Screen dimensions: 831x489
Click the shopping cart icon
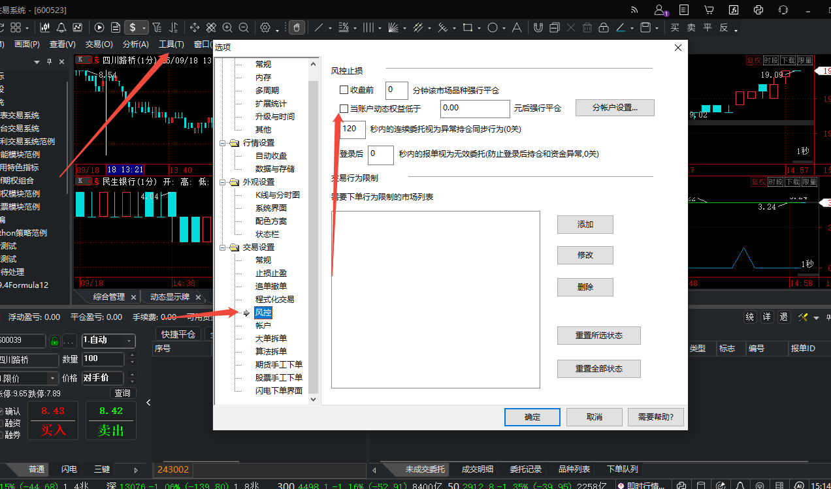[x=709, y=10]
